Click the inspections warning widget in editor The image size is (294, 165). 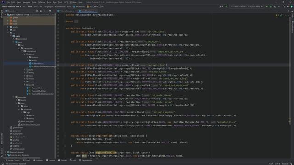[x=279, y=15]
